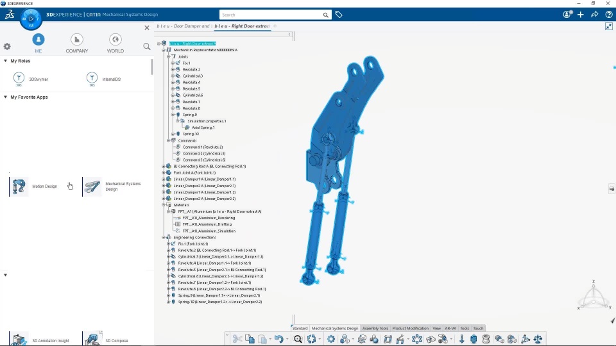This screenshot has height=346, width=616.
Task: Open the Help question mark icon
Action: tap(608, 15)
